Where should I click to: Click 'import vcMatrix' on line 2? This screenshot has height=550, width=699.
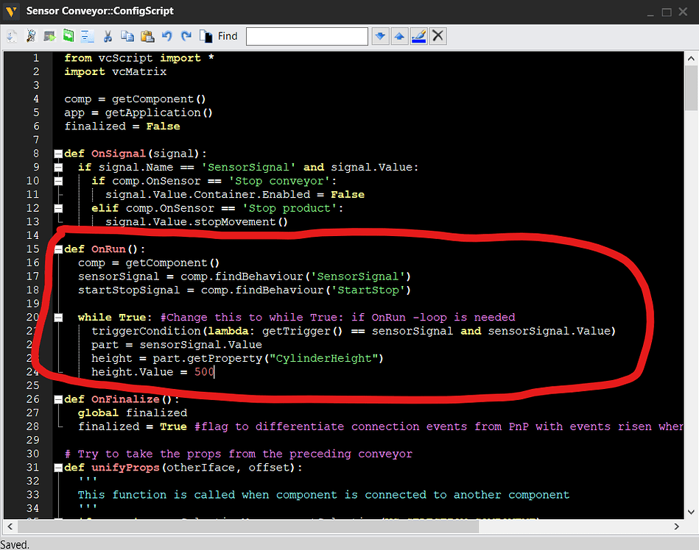pyautogui.click(x=116, y=71)
